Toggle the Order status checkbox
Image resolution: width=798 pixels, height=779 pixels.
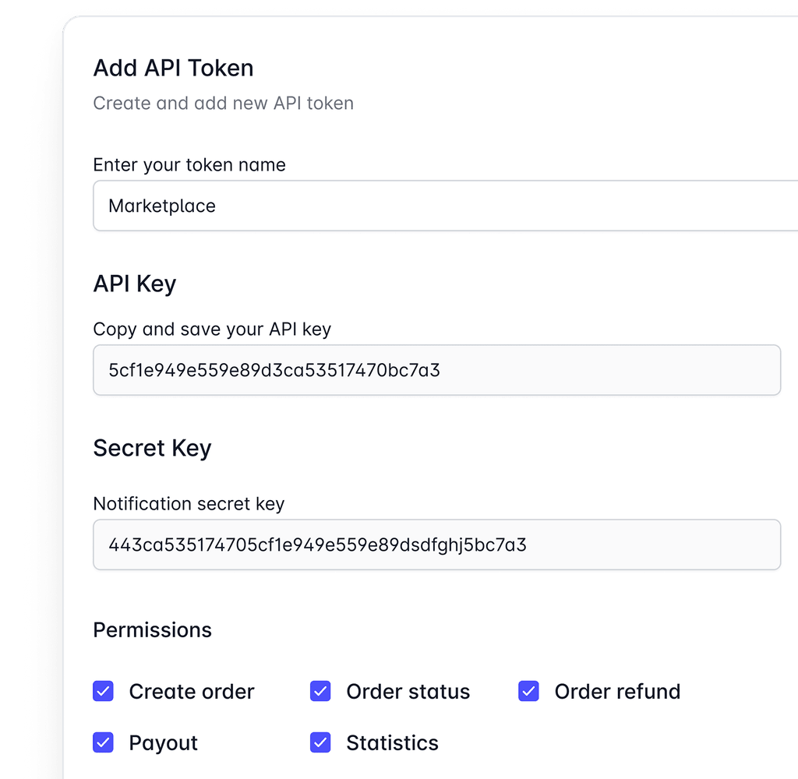click(320, 691)
